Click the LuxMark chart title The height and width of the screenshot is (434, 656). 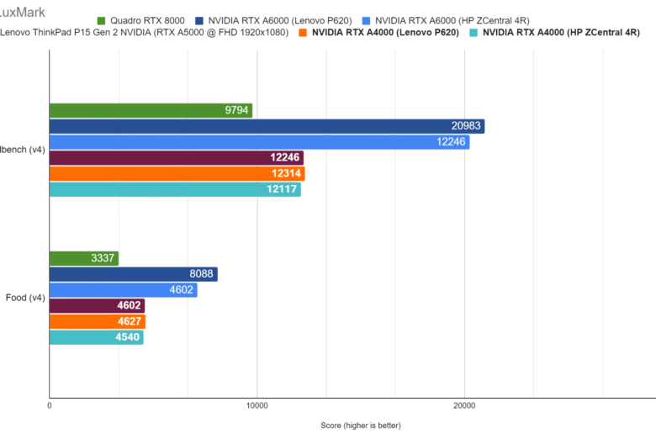[x=23, y=12]
